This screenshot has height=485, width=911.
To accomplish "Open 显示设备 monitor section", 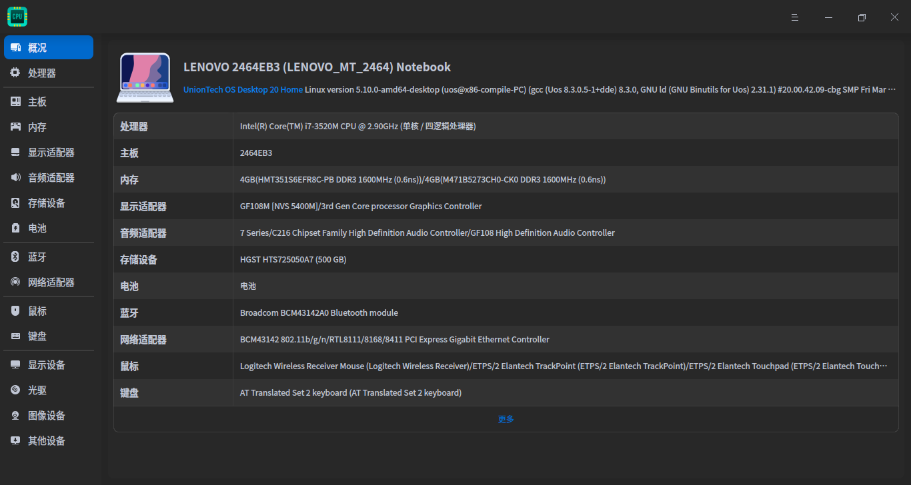I will (46, 365).
